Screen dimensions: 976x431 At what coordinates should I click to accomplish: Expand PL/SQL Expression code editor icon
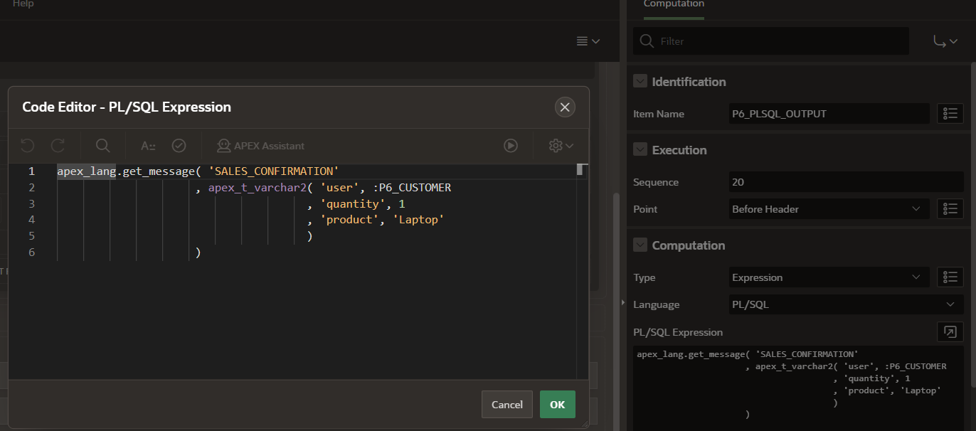pyautogui.click(x=949, y=332)
